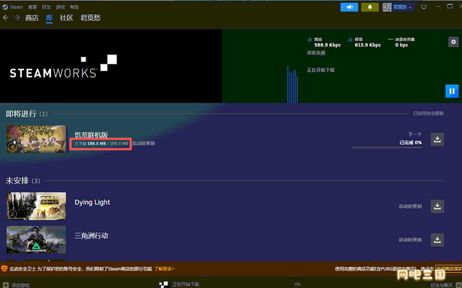Open the Dying Light thumbnail
The image size is (462, 288).
(36, 206)
